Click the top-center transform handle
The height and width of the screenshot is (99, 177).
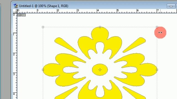click(100, 27)
